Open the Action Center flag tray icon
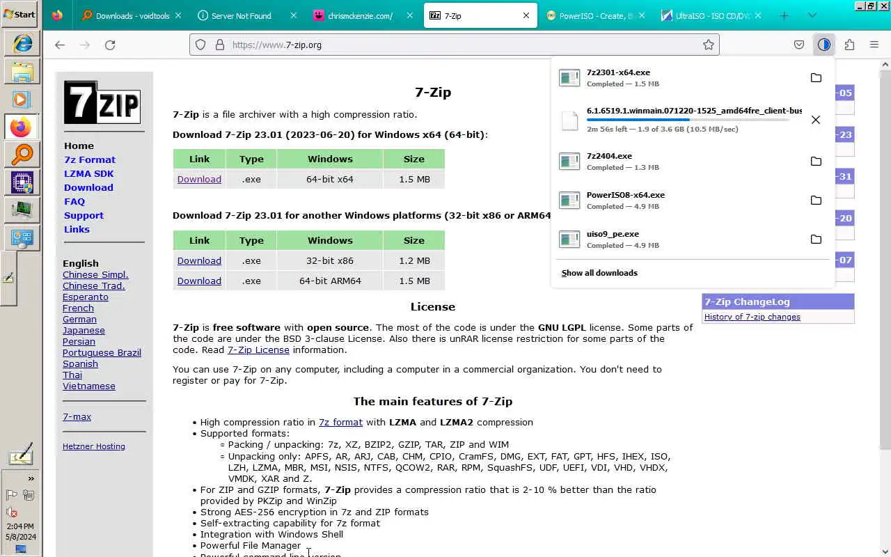The height and width of the screenshot is (557, 891). click(12, 495)
